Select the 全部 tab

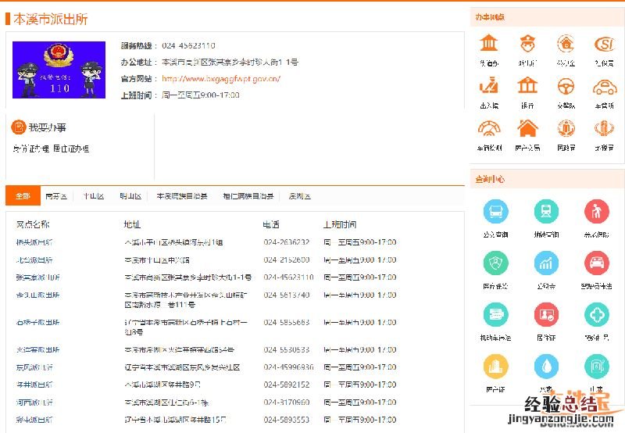[x=22, y=196]
